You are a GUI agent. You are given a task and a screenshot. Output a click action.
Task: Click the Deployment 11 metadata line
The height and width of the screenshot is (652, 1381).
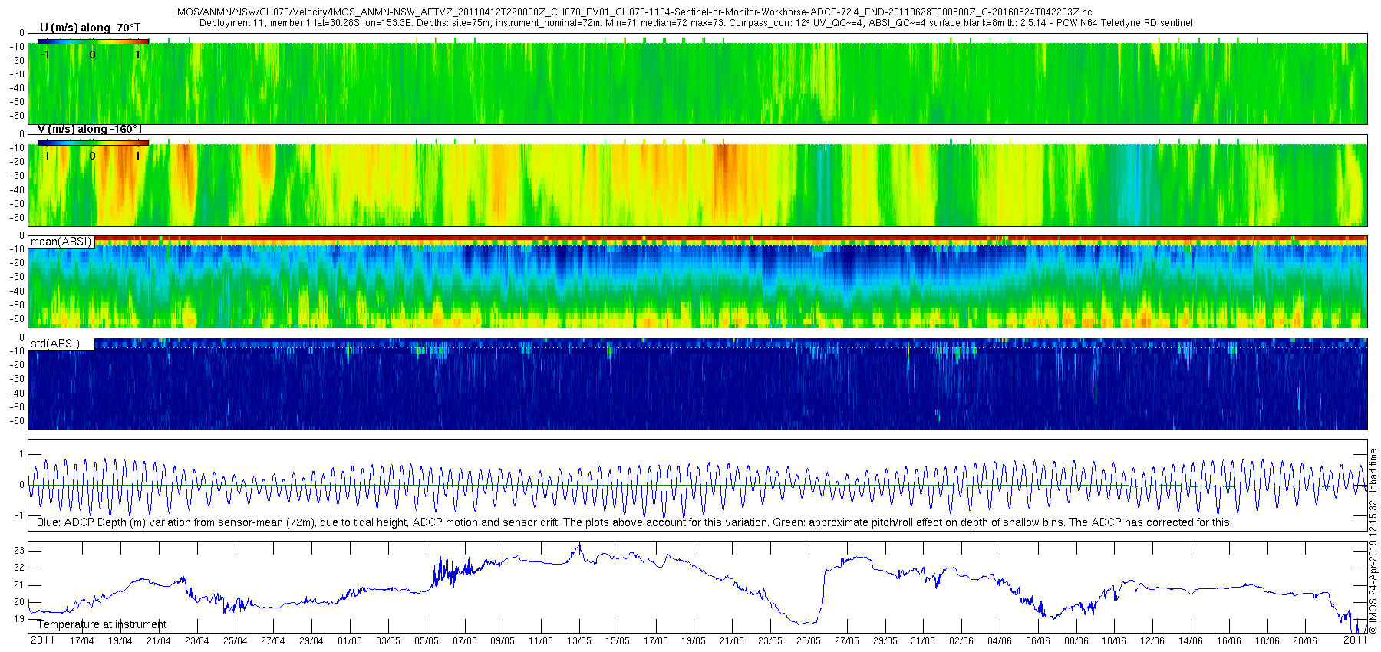point(696,23)
